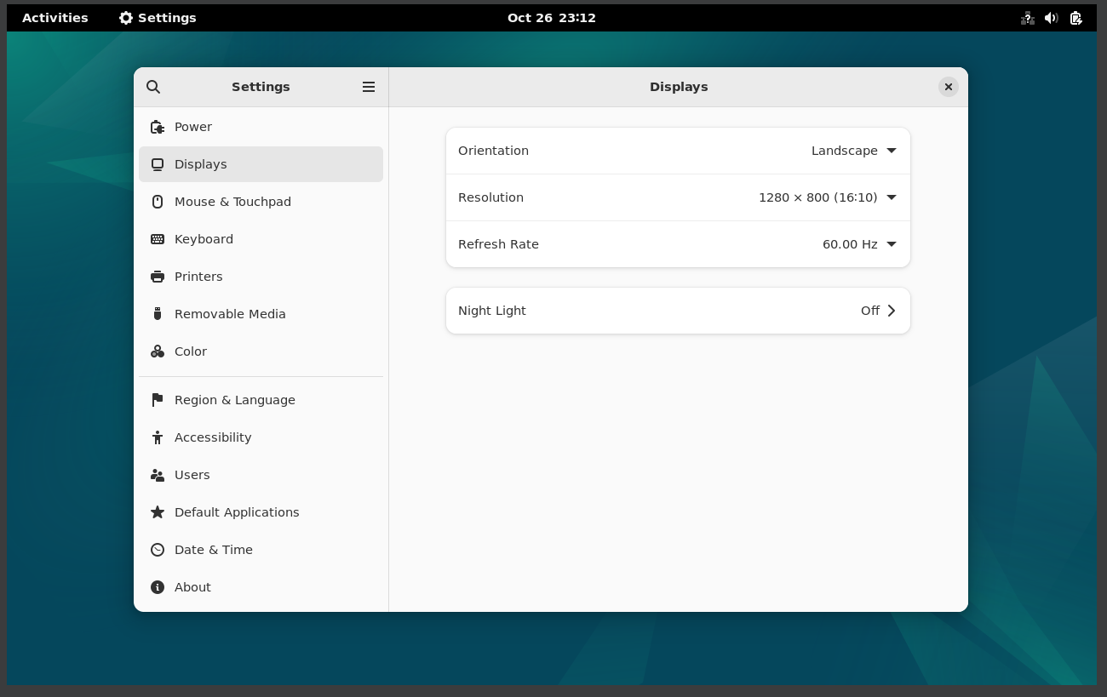Click the Date & Time clock icon
Screen dimensions: 1107x697
[158, 549]
